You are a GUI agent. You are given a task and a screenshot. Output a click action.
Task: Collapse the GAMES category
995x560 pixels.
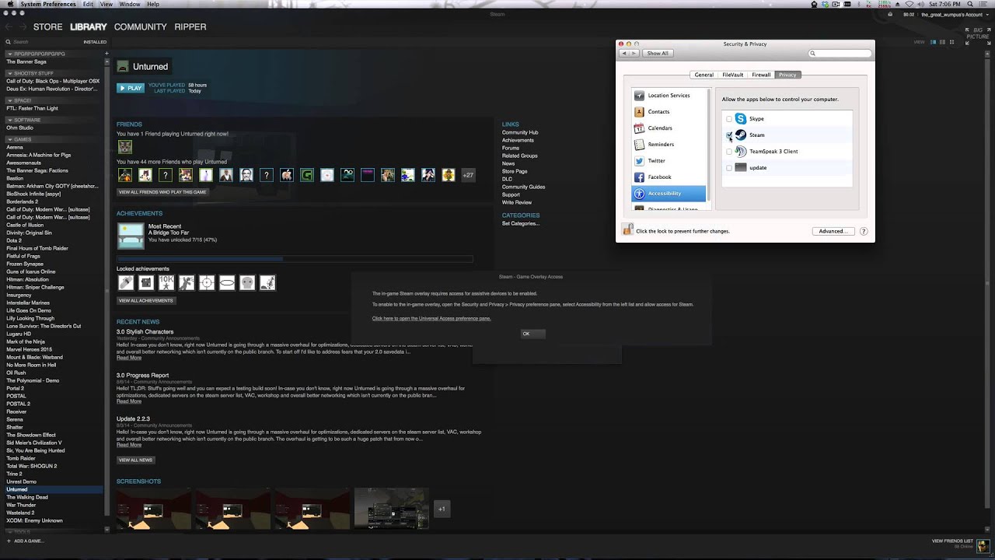point(9,139)
